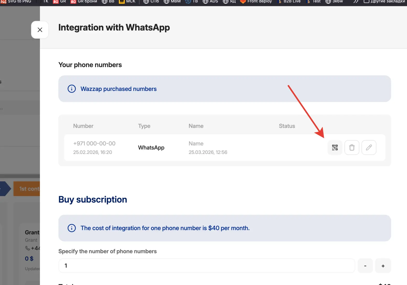Click the date 25.02.2026, 16:20
Image resolution: width=407 pixels, height=285 pixels.
click(x=92, y=152)
